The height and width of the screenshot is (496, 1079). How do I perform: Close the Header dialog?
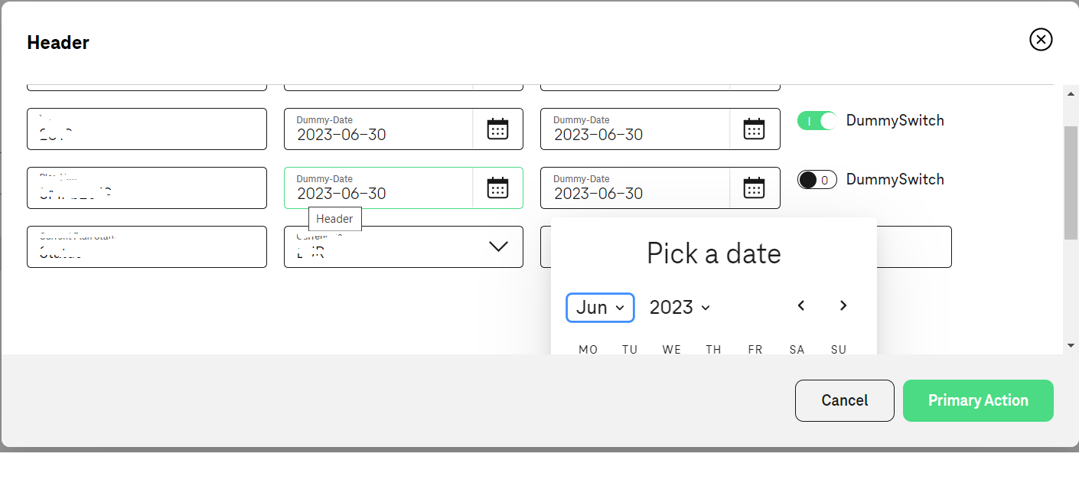1041,40
